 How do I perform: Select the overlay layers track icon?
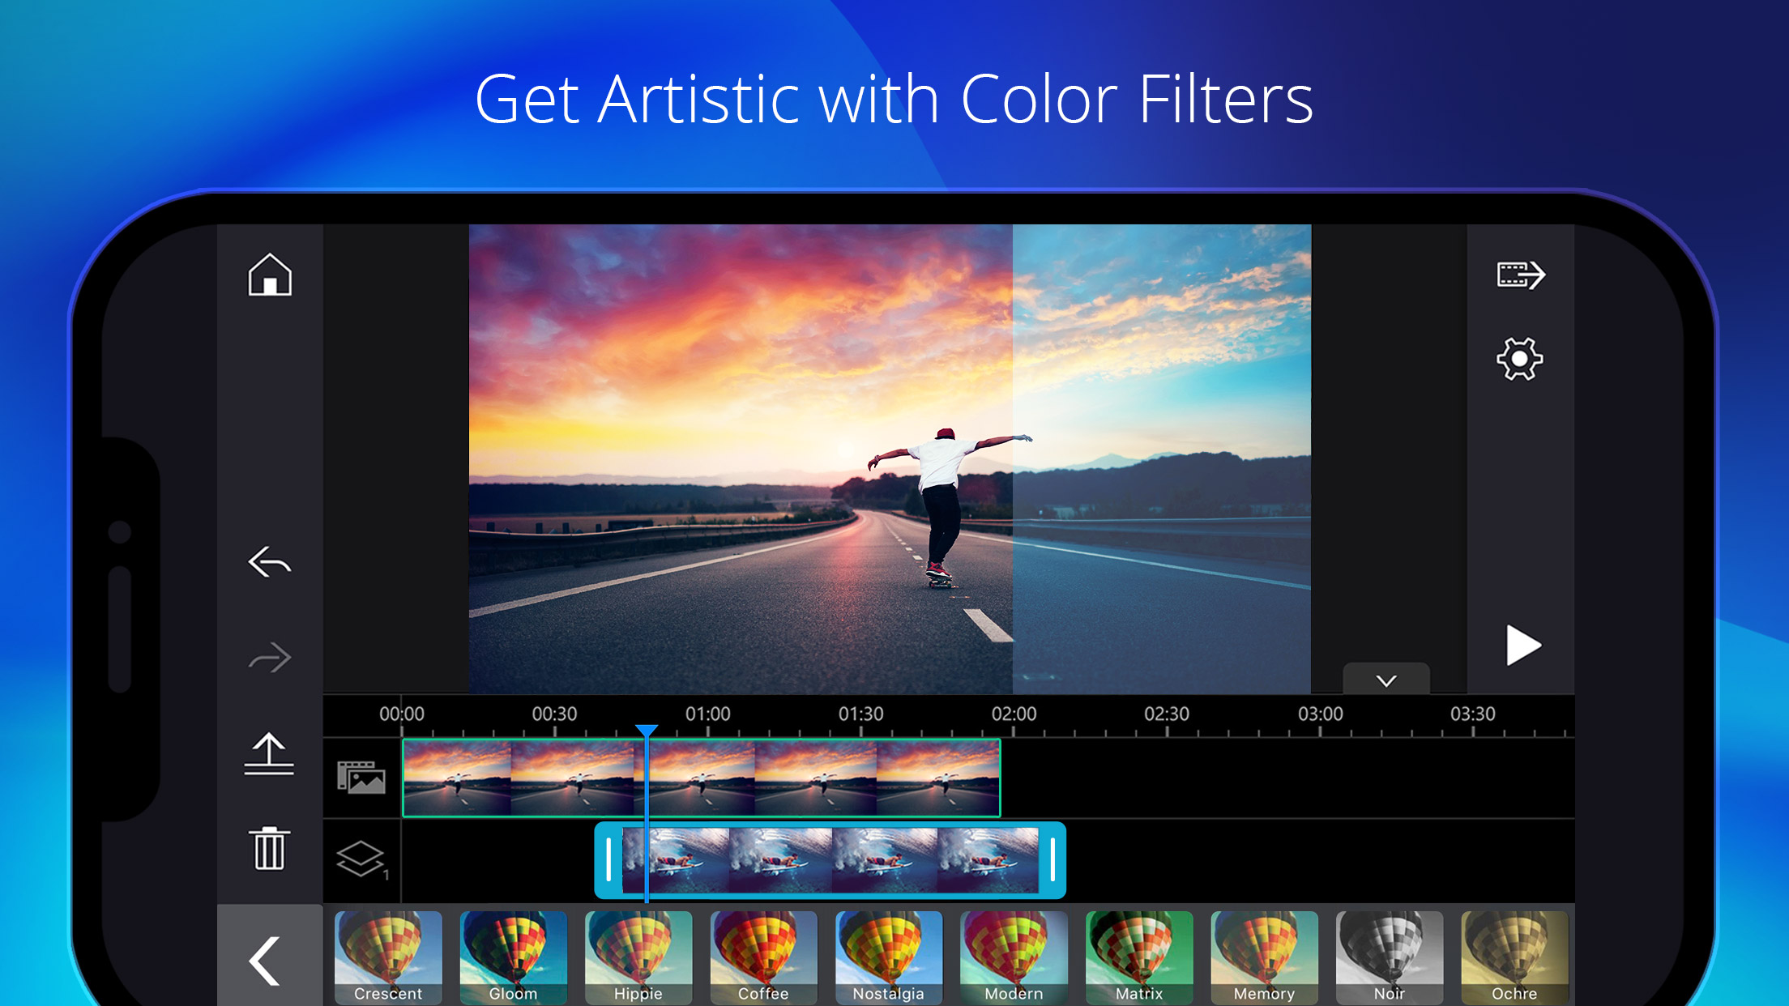pyautogui.click(x=361, y=859)
